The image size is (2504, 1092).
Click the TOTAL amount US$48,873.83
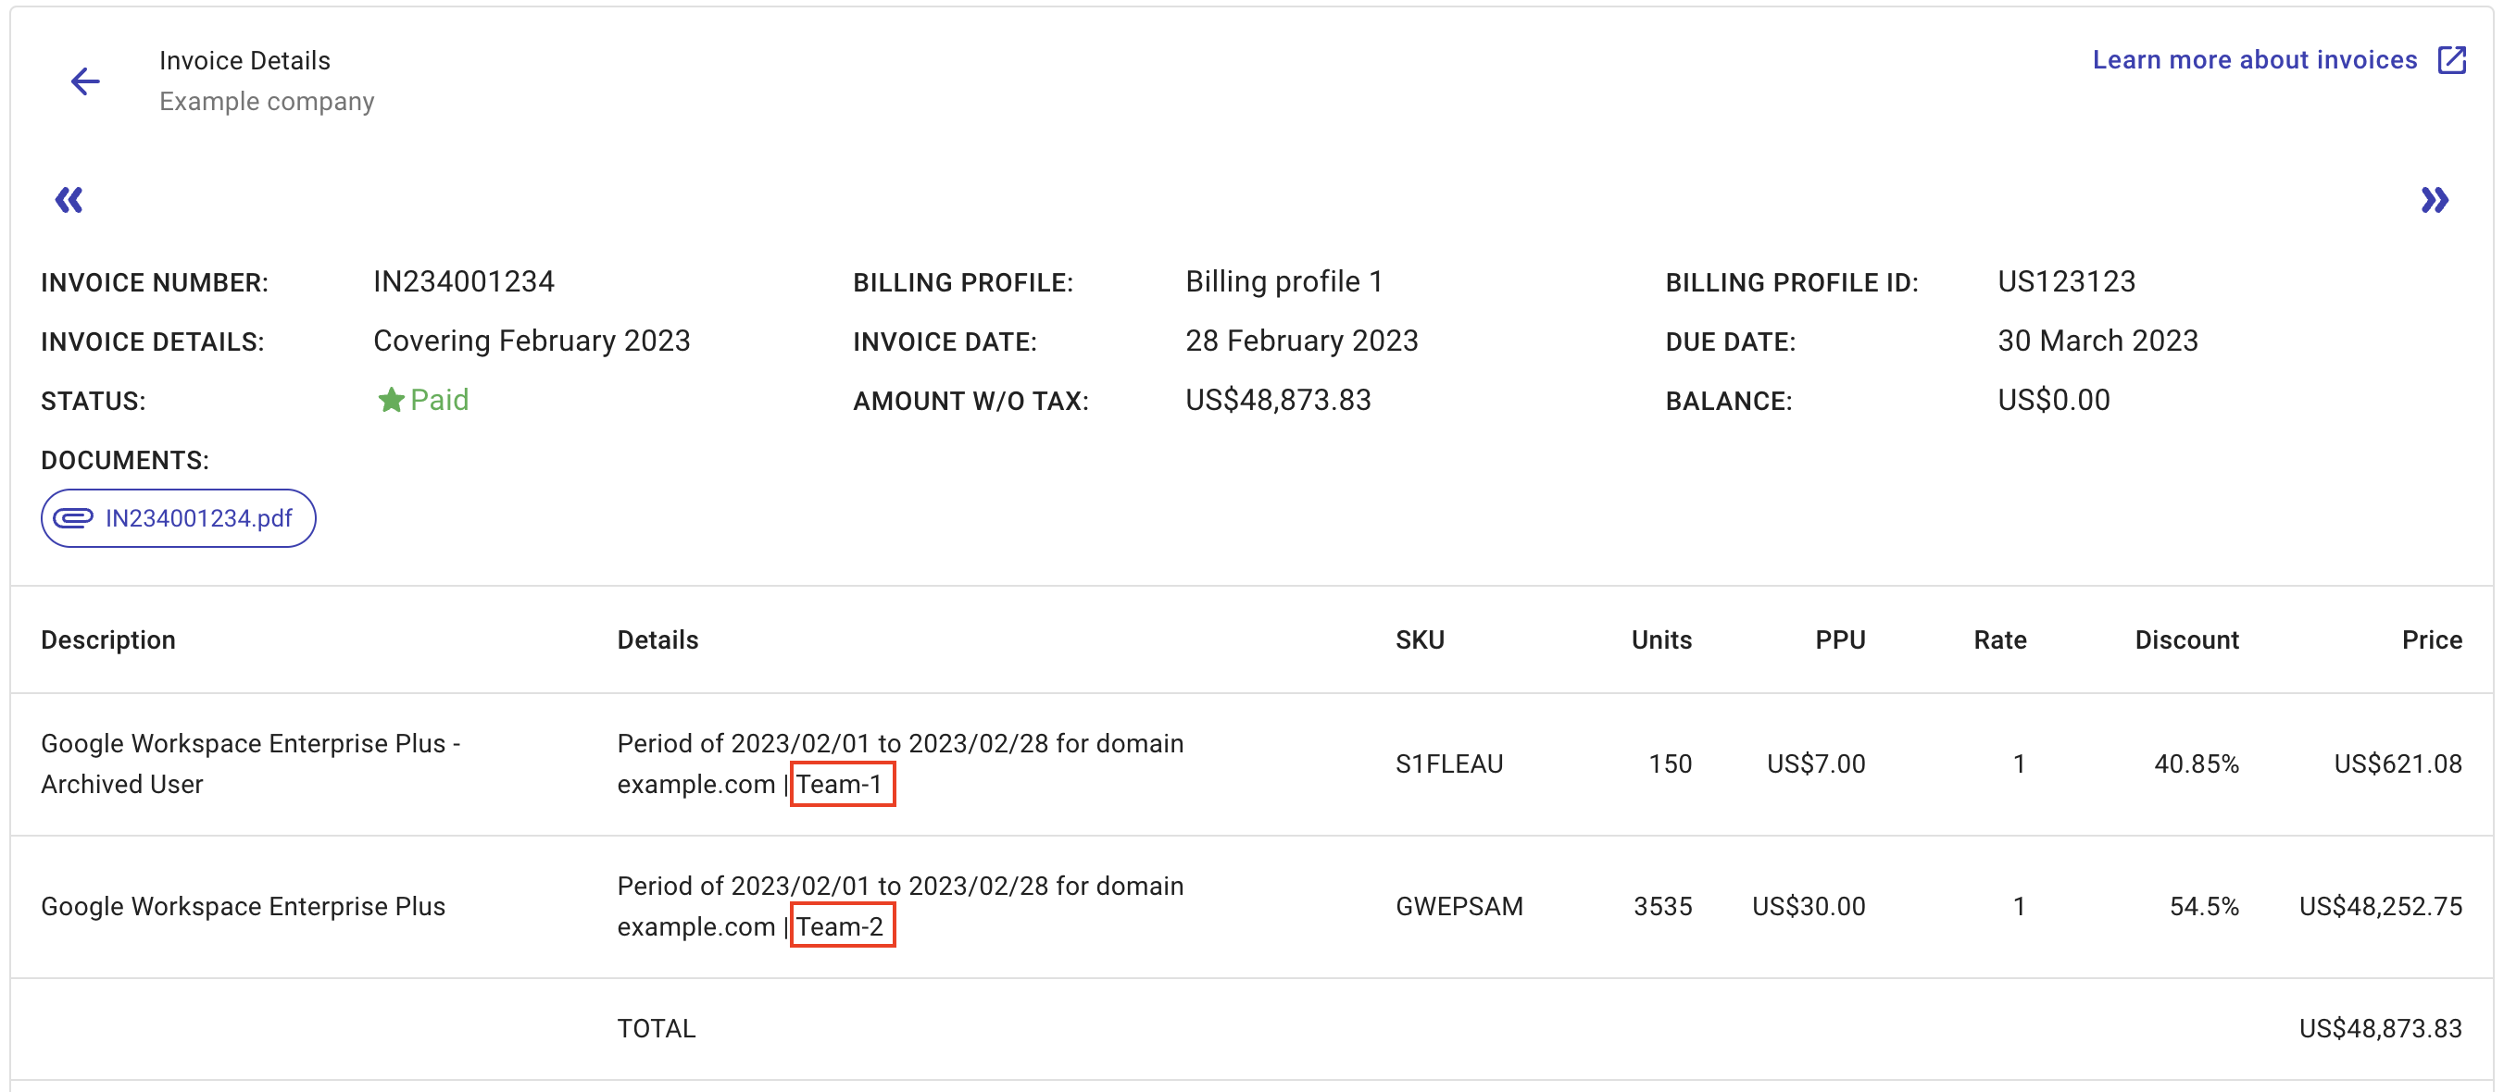pos(2380,1028)
